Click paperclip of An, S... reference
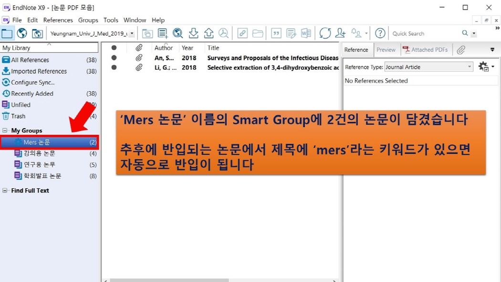 click(139, 58)
